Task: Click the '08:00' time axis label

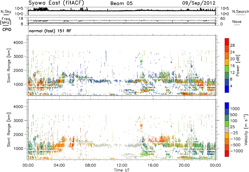Action: pos(91,165)
